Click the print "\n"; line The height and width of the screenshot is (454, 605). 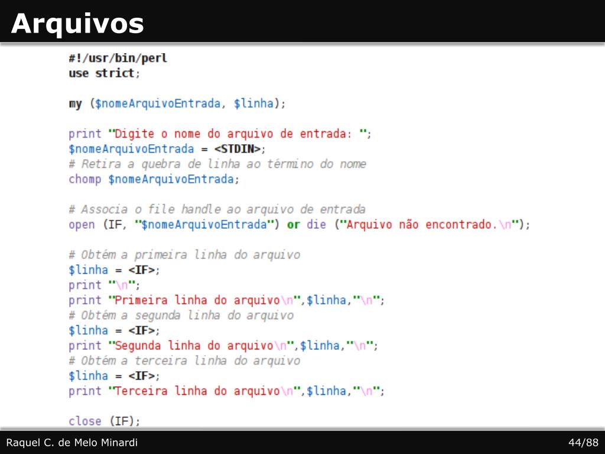point(104,286)
